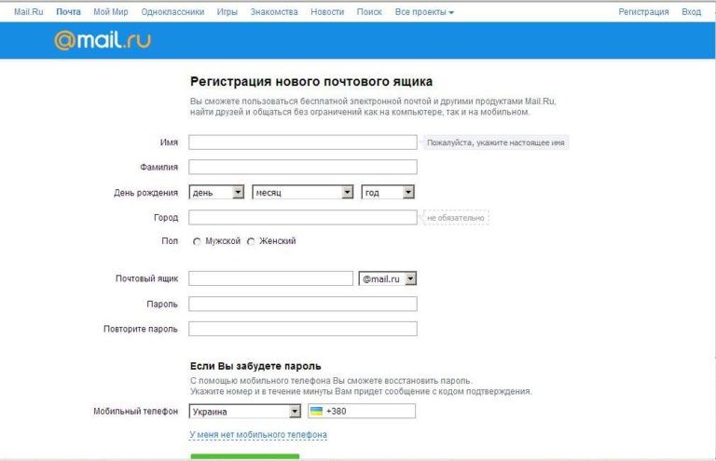Viewport: 716px width, 461px height.
Task: Click the Если Вы забудете пароль heading
Action: [255, 366]
